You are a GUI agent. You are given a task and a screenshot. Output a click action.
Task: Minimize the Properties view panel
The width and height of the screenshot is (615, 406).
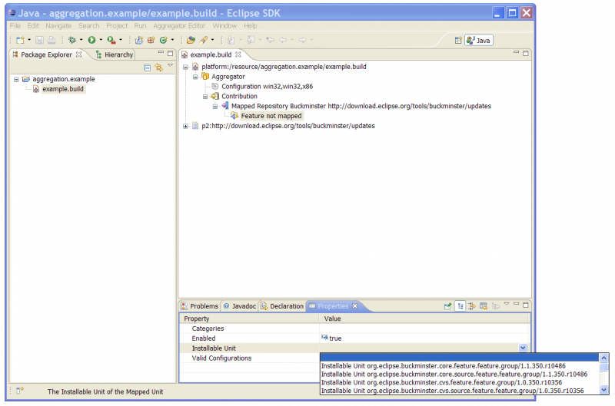[x=516, y=304]
